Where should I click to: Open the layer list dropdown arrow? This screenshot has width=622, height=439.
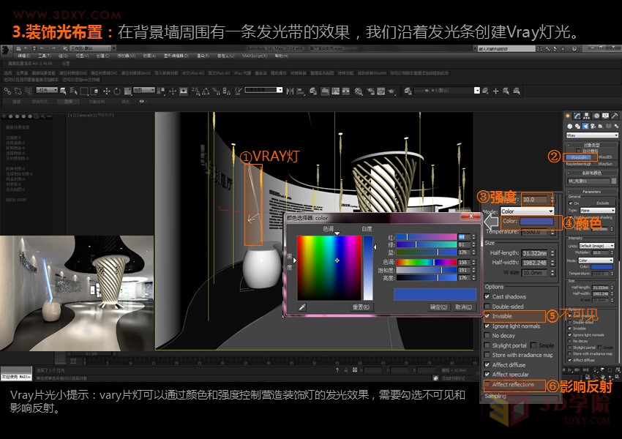(477, 91)
